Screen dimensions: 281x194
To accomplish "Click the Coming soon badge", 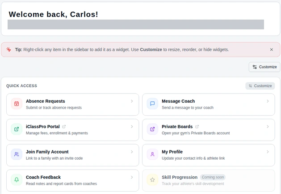I will 213,177.
